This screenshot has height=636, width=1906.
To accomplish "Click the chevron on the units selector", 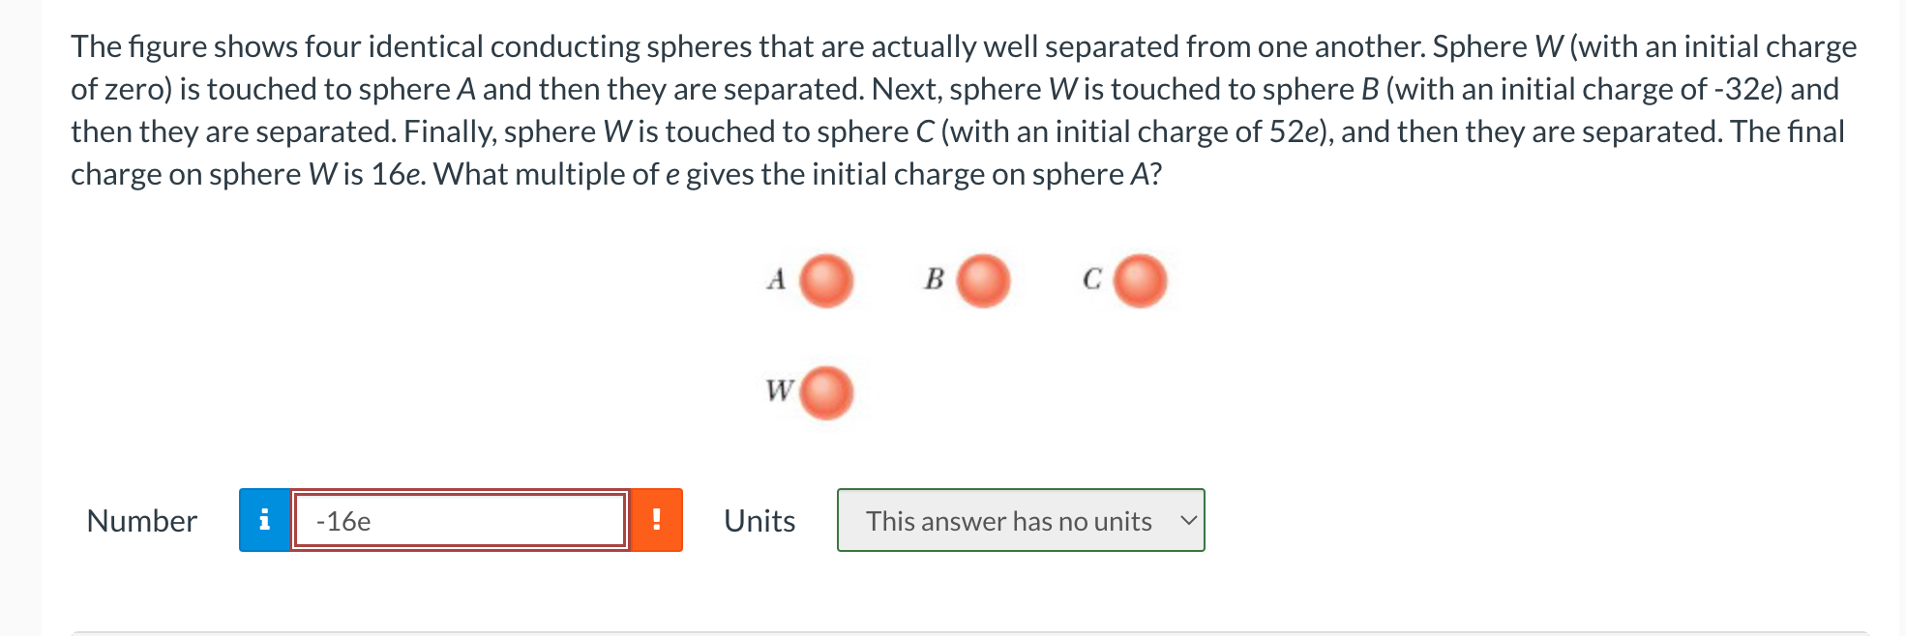I will pyautogui.click(x=1189, y=521).
